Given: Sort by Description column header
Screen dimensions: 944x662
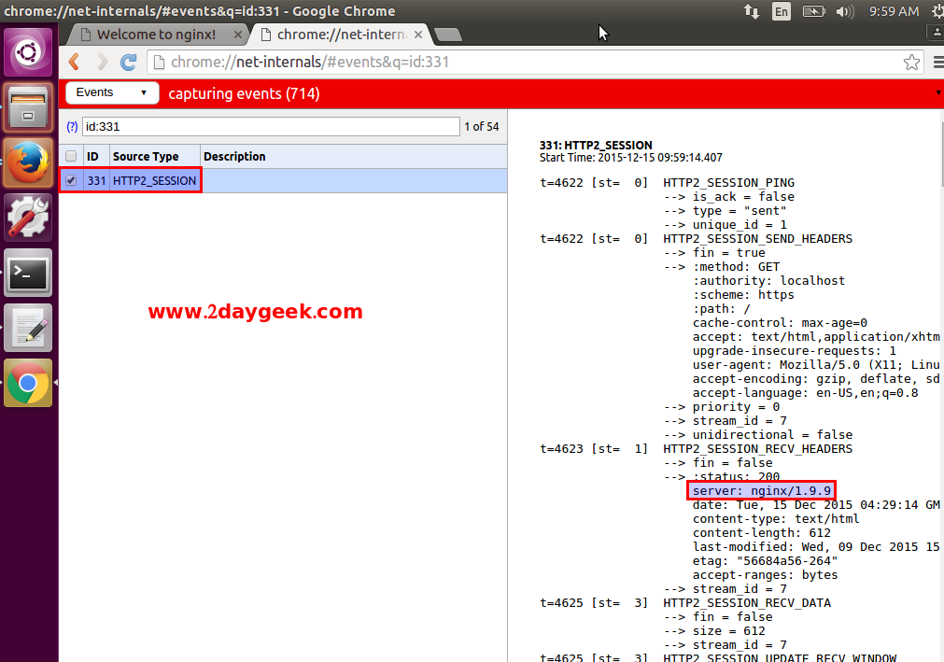Looking at the screenshot, I should (354, 157).
